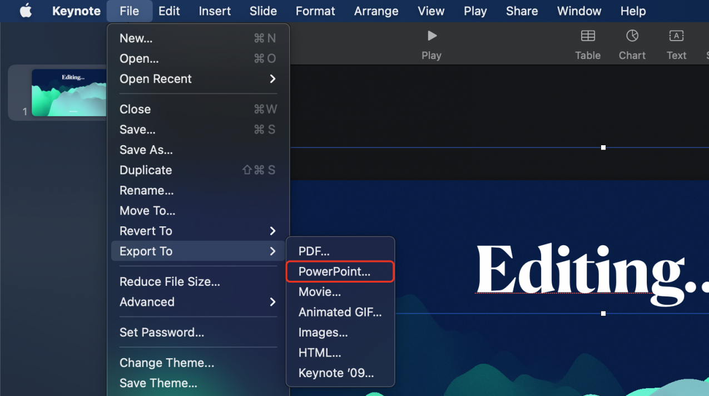Open the Play menu in menu bar
709x396 pixels.
[475, 11]
